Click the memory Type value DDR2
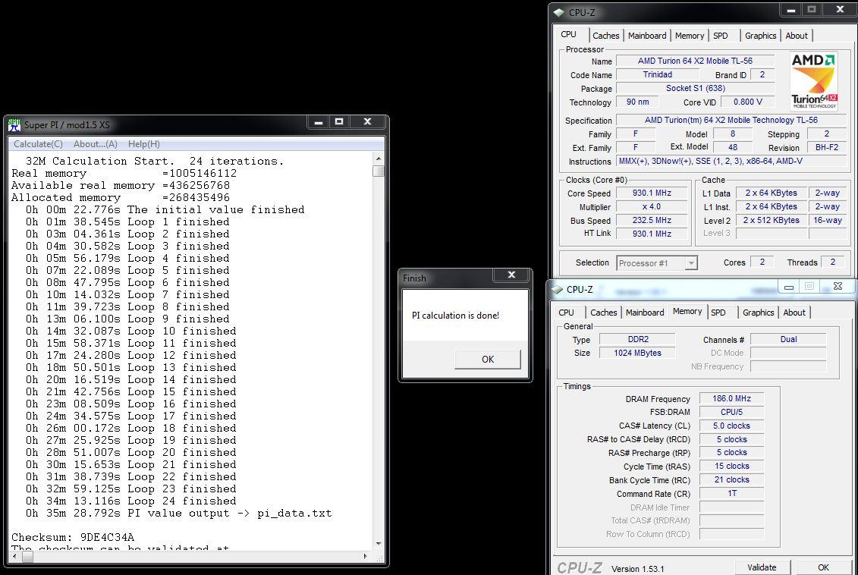This screenshot has width=858, height=575. pyautogui.click(x=637, y=339)
